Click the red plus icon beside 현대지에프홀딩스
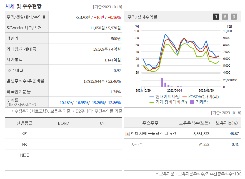 [x=127, y=134]
